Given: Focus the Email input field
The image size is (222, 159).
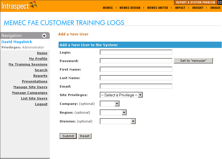Looking at the screenshot, I should (136, 86).
